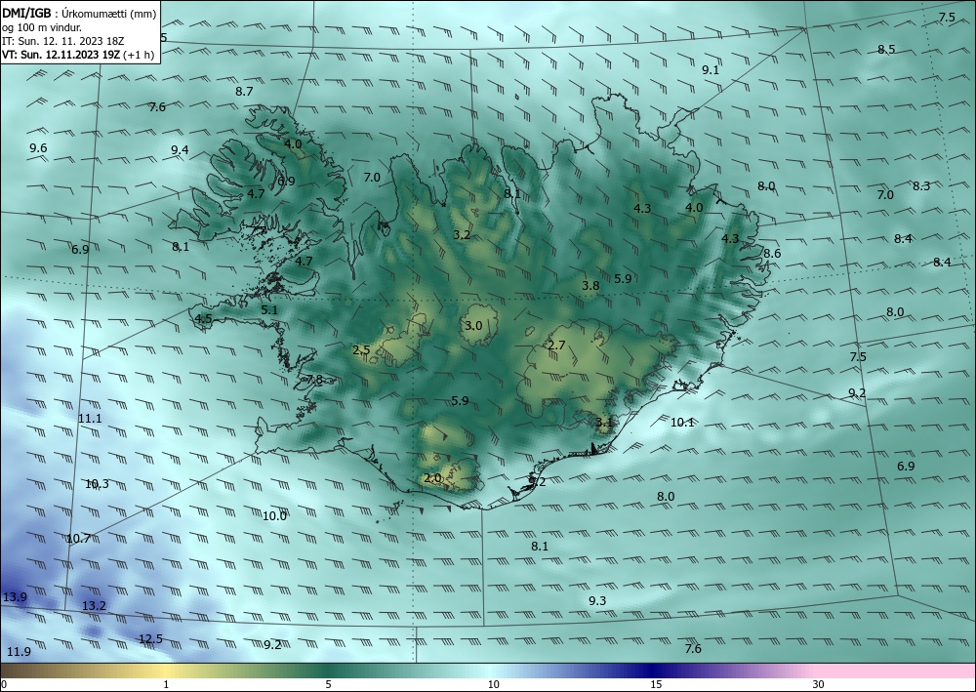Click the '15' label on the colour scale
This screenshot has height=692, width=976.
pyautogui.click(x=656, y=685)
